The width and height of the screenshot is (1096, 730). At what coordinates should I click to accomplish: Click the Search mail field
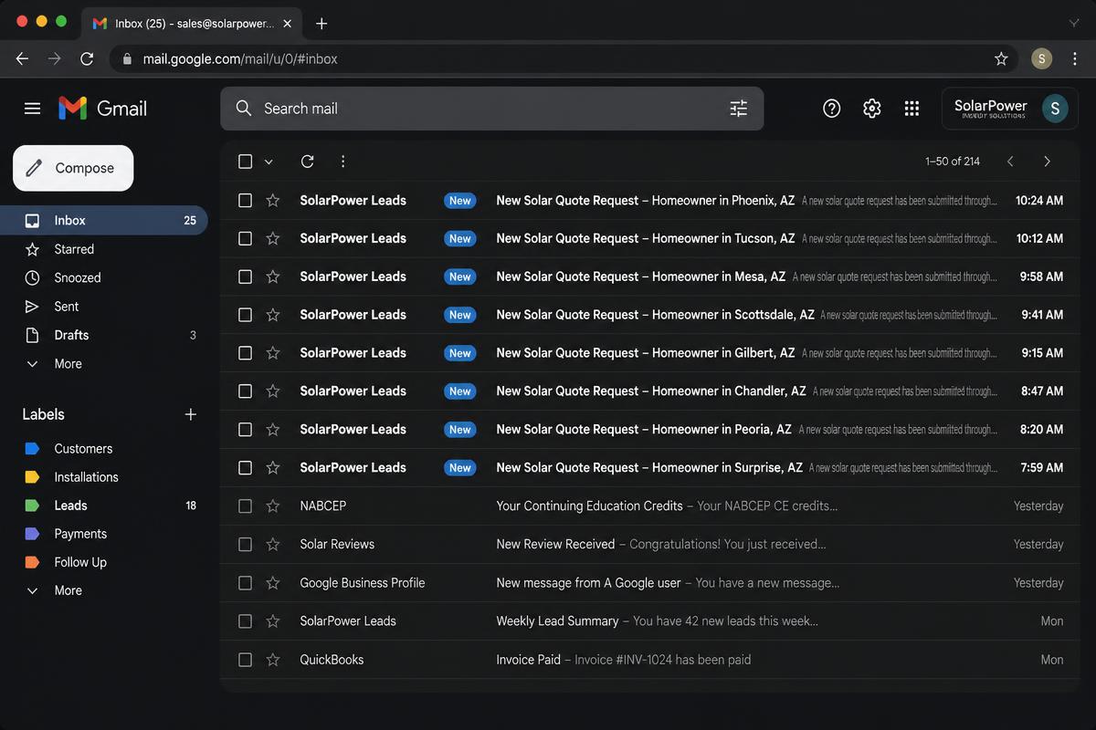click(x=491, y=109)
